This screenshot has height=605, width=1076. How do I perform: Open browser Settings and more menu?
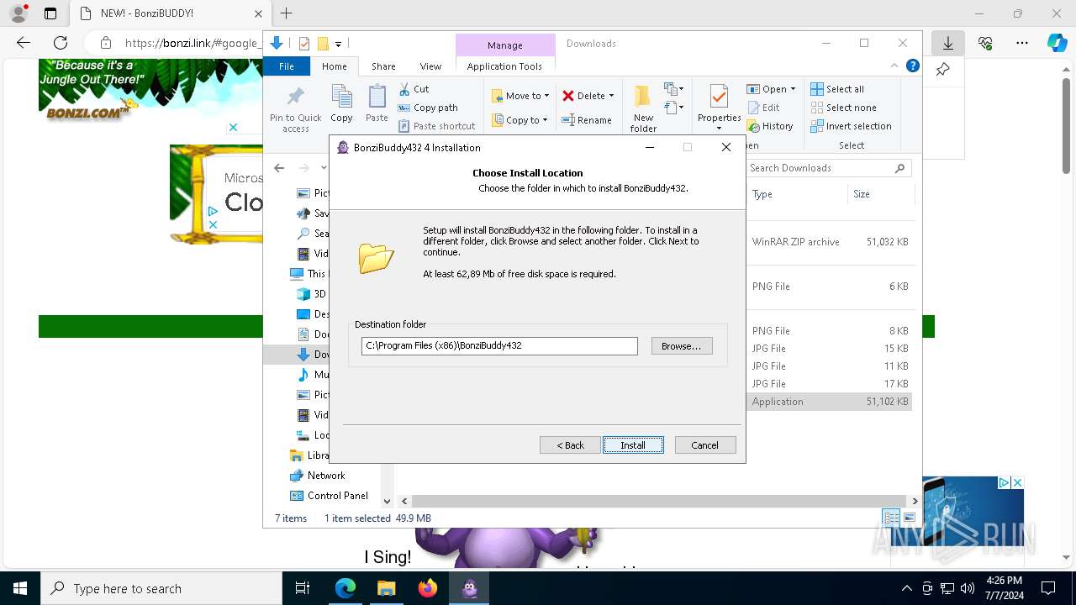click(x=1022, y=43)
